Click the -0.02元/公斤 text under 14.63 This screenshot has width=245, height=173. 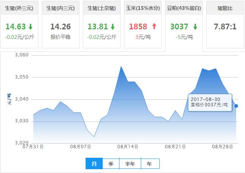tap(19, 37)
